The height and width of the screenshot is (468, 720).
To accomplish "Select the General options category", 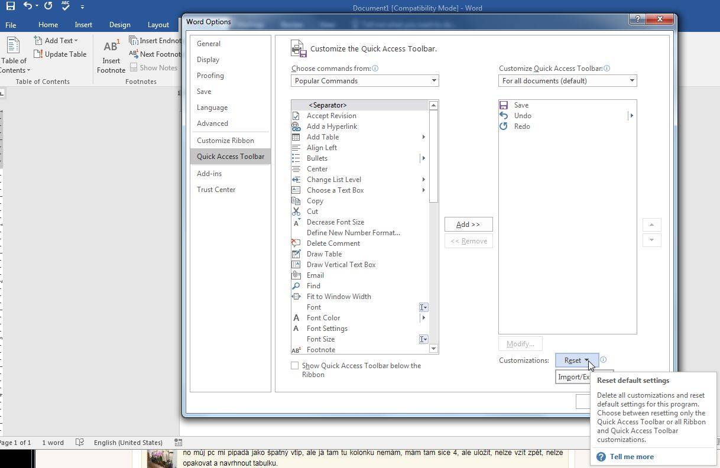I will click(231, 44).
